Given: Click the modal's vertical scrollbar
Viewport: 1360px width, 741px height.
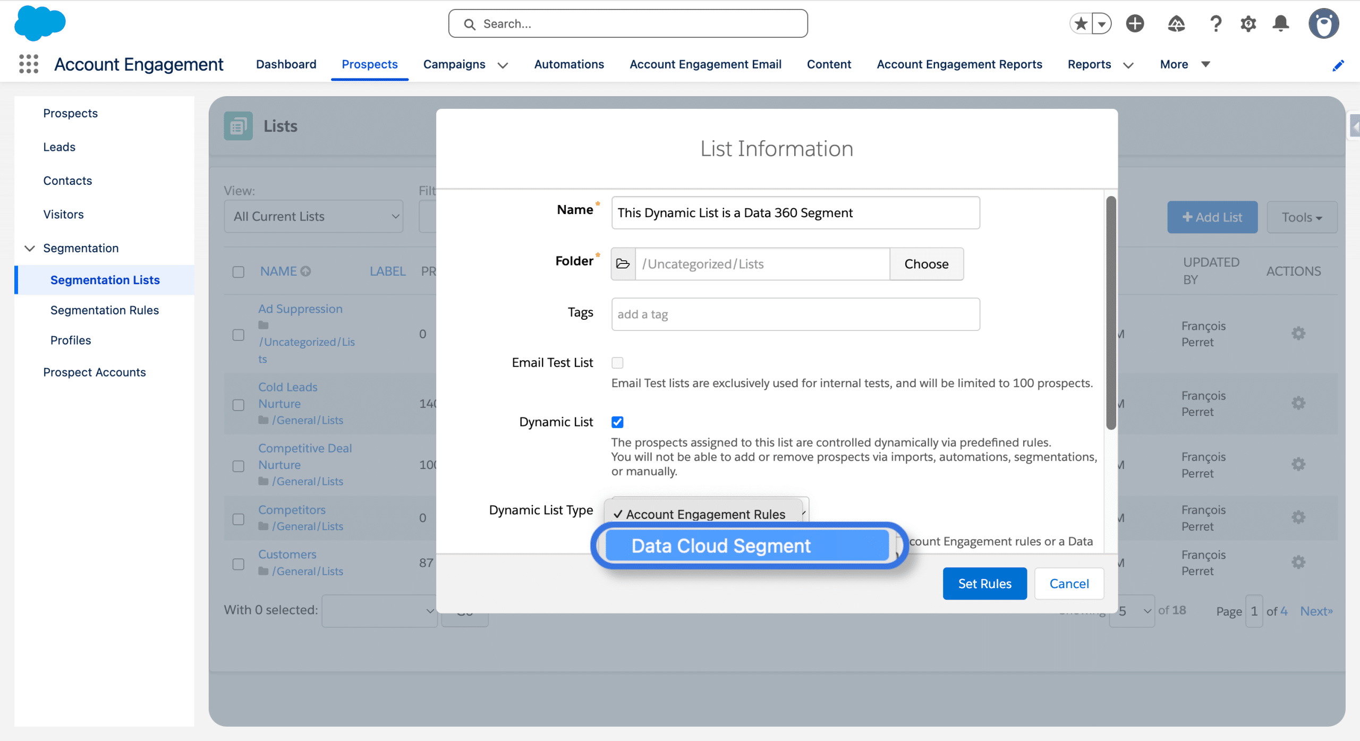Looking at the screenshot, I should point(1111,313).
